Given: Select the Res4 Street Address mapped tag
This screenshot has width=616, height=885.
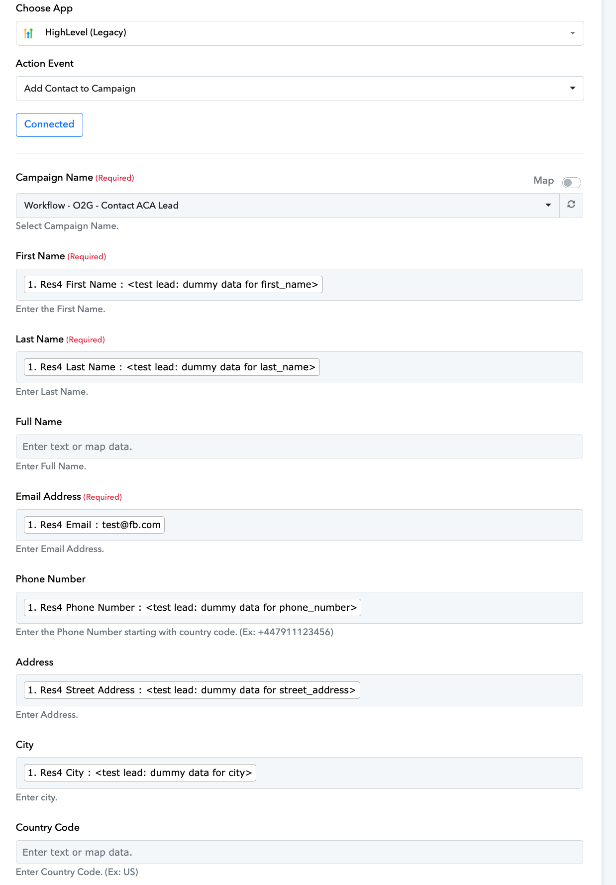Looking at the screenshot, I should pos(192,690).
